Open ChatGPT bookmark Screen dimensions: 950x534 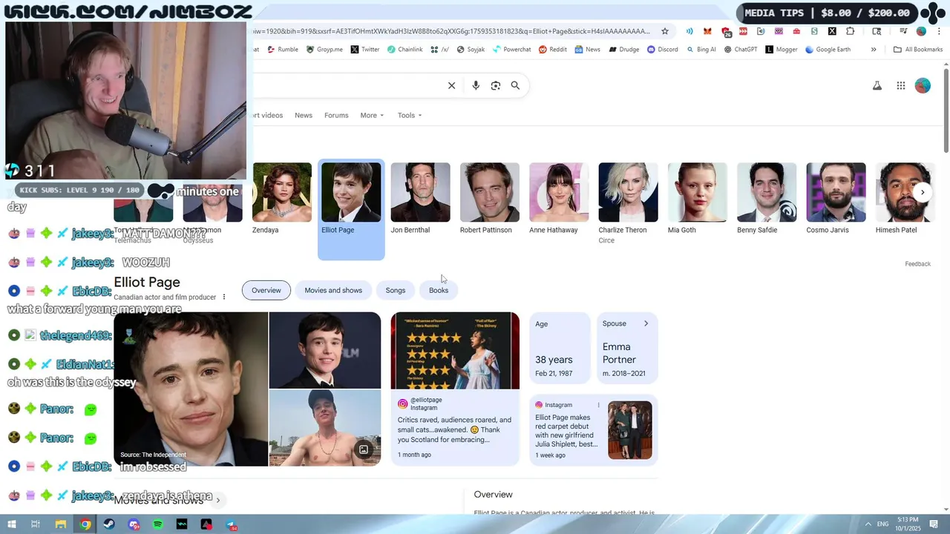click(x=741, y=50)
